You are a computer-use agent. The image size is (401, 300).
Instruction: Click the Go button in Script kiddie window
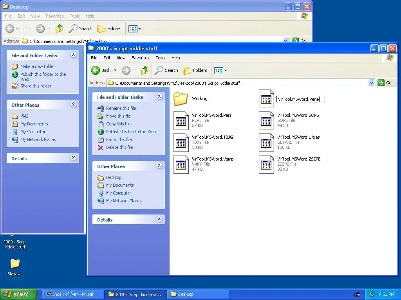(x=385, y=83)
